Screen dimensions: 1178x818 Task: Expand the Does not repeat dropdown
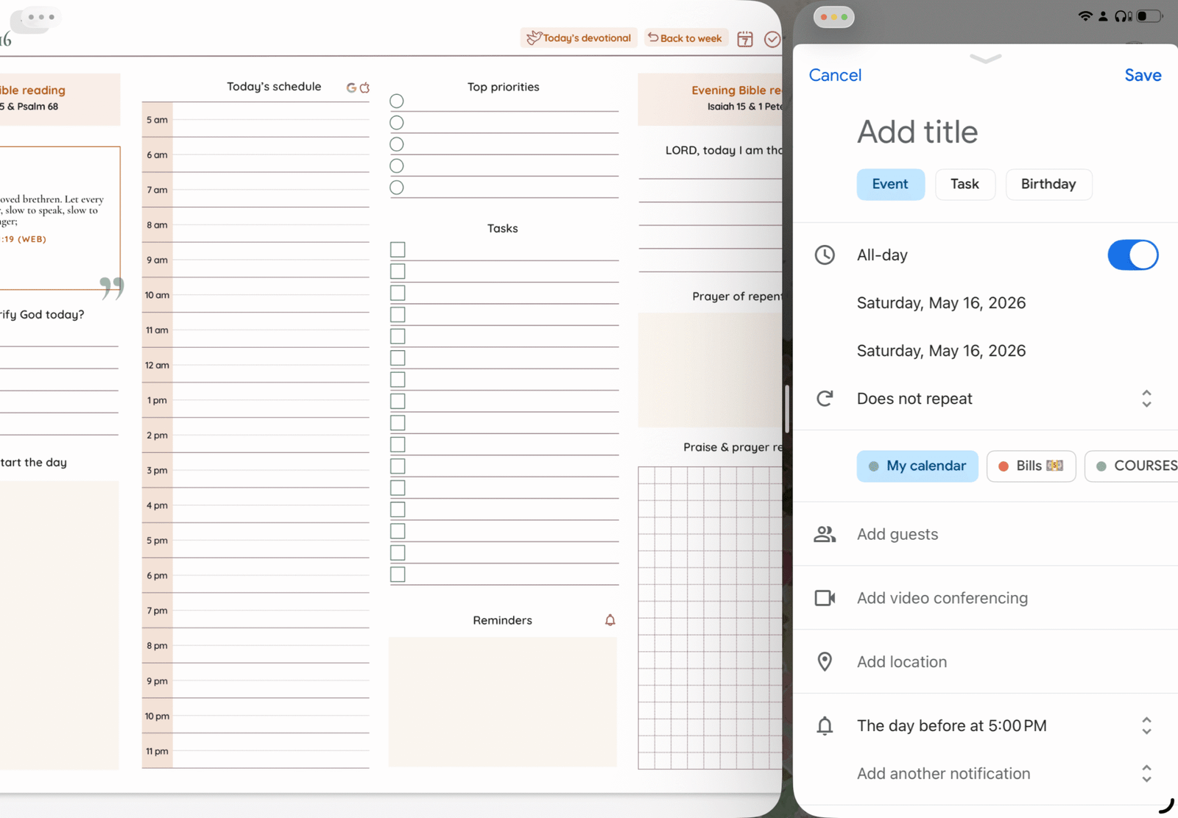(x=1146, y=399)
